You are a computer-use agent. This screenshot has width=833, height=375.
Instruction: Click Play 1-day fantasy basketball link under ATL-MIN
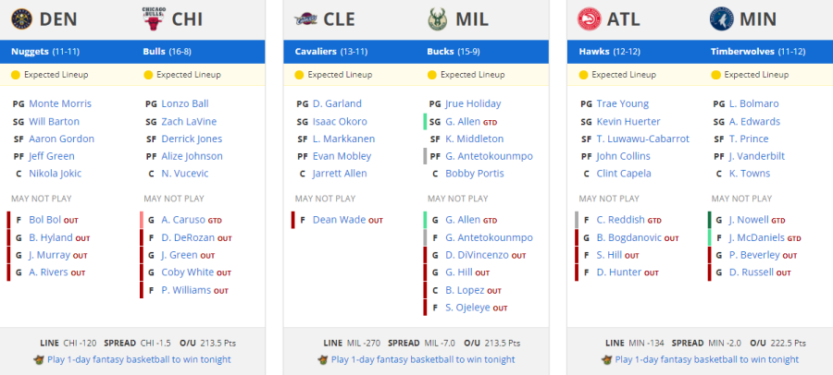pos(706,359)
